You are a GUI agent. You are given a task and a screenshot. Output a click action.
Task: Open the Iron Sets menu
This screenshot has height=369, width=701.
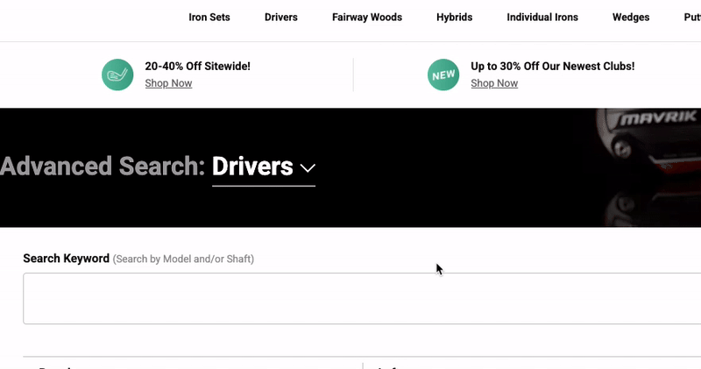209,17
